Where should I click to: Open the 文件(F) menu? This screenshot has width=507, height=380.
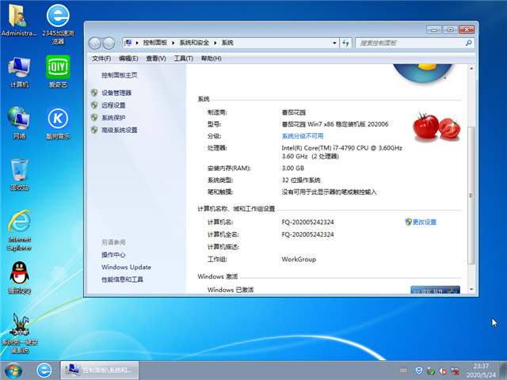pos(101,59)
